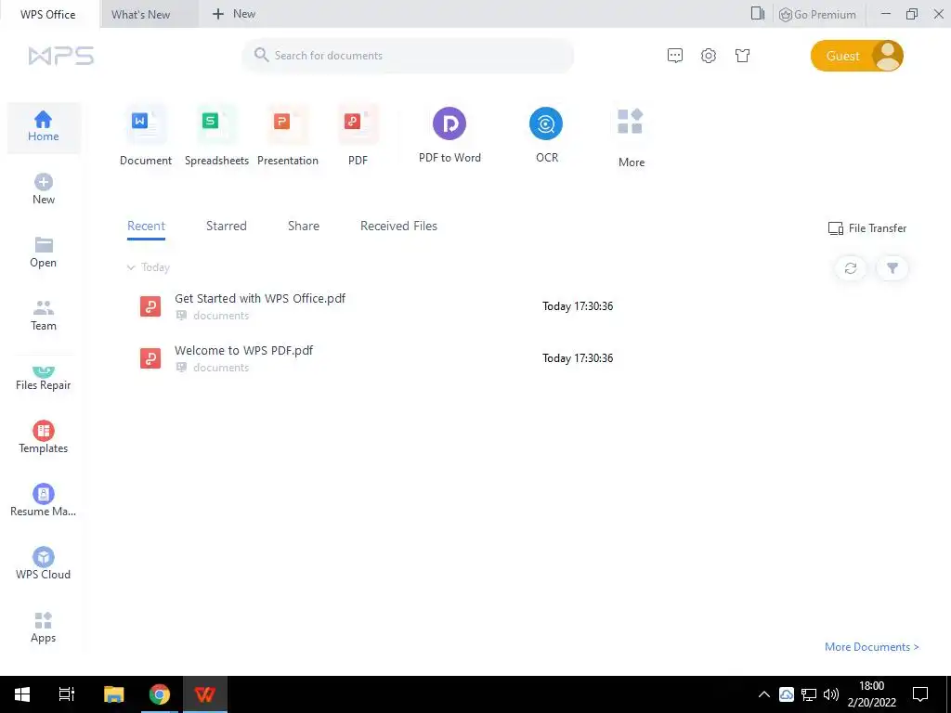Open Chrome from taskbar
The height and width of the screenshot is (713, 951).
coord(160,694)
